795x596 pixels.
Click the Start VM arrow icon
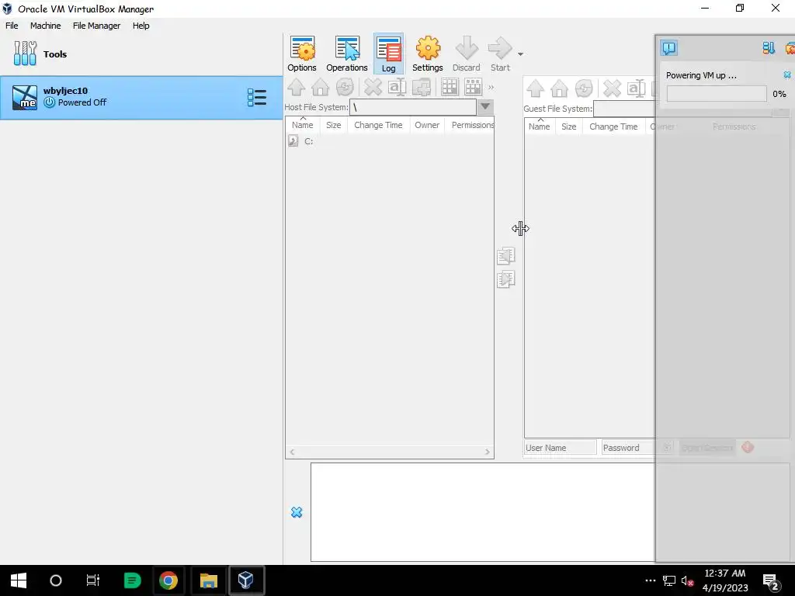(x=500, y=54)
